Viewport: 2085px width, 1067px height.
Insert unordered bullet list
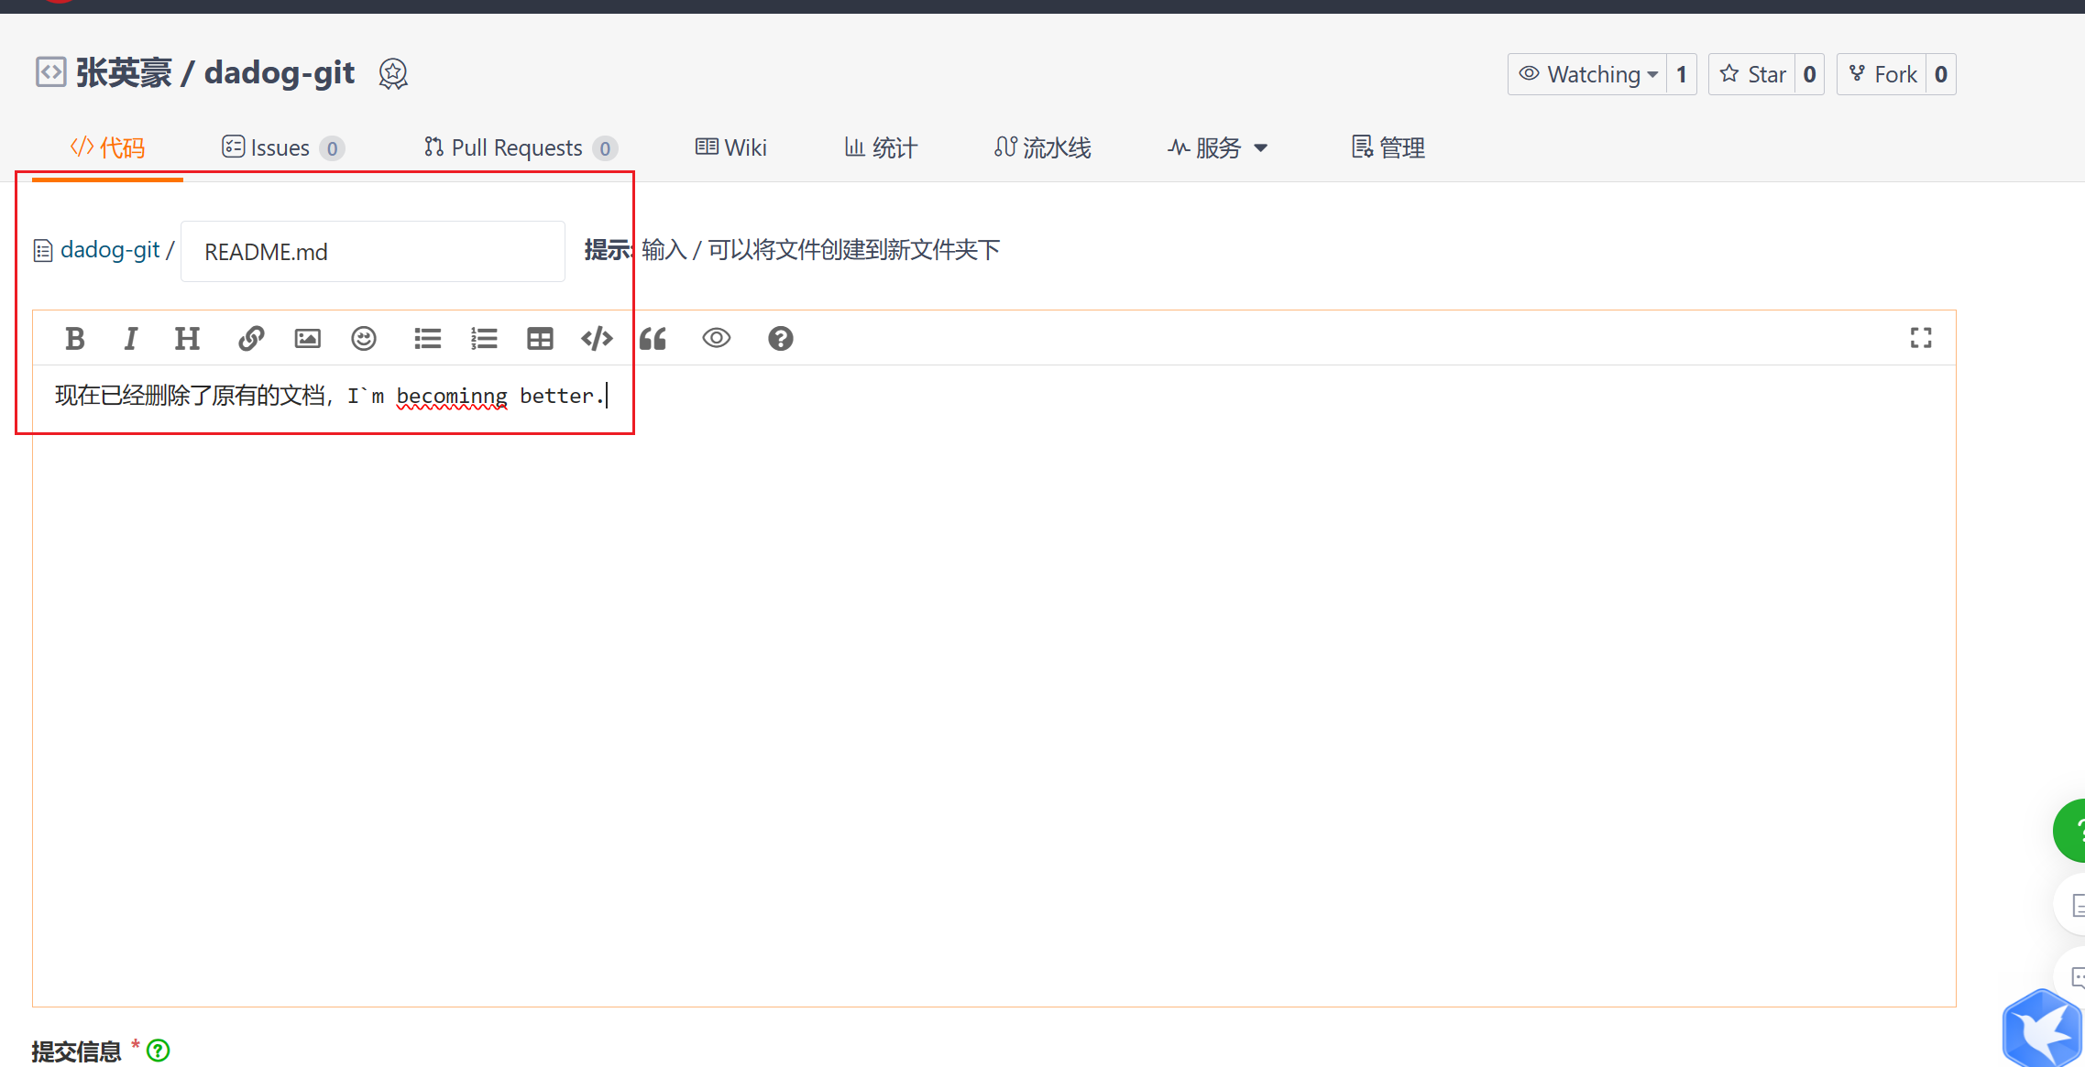click(x=427, y=339)
